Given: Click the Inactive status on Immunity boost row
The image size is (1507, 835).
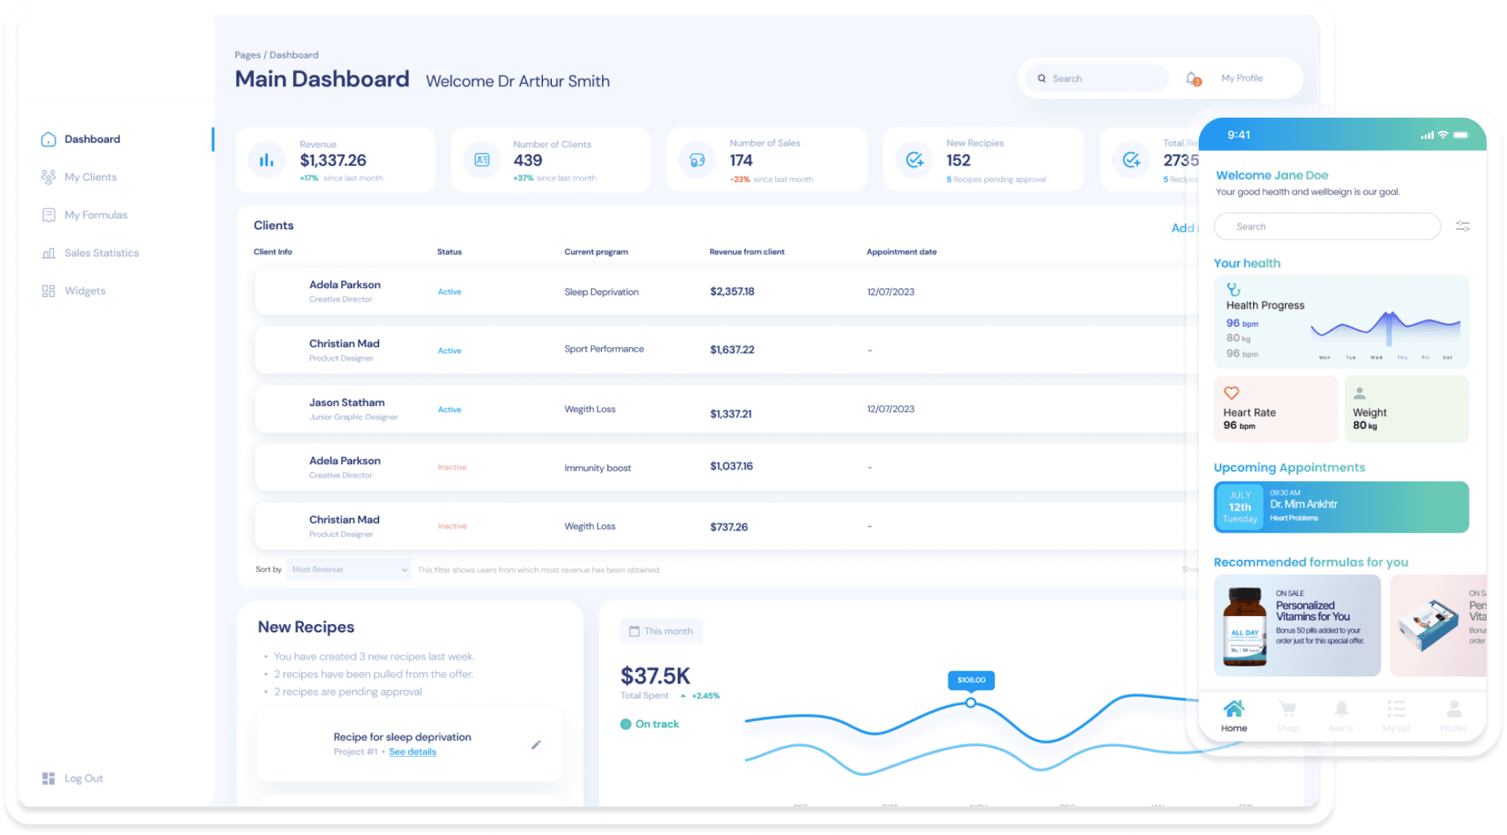Looking at the screenshot, I should 452,467.
